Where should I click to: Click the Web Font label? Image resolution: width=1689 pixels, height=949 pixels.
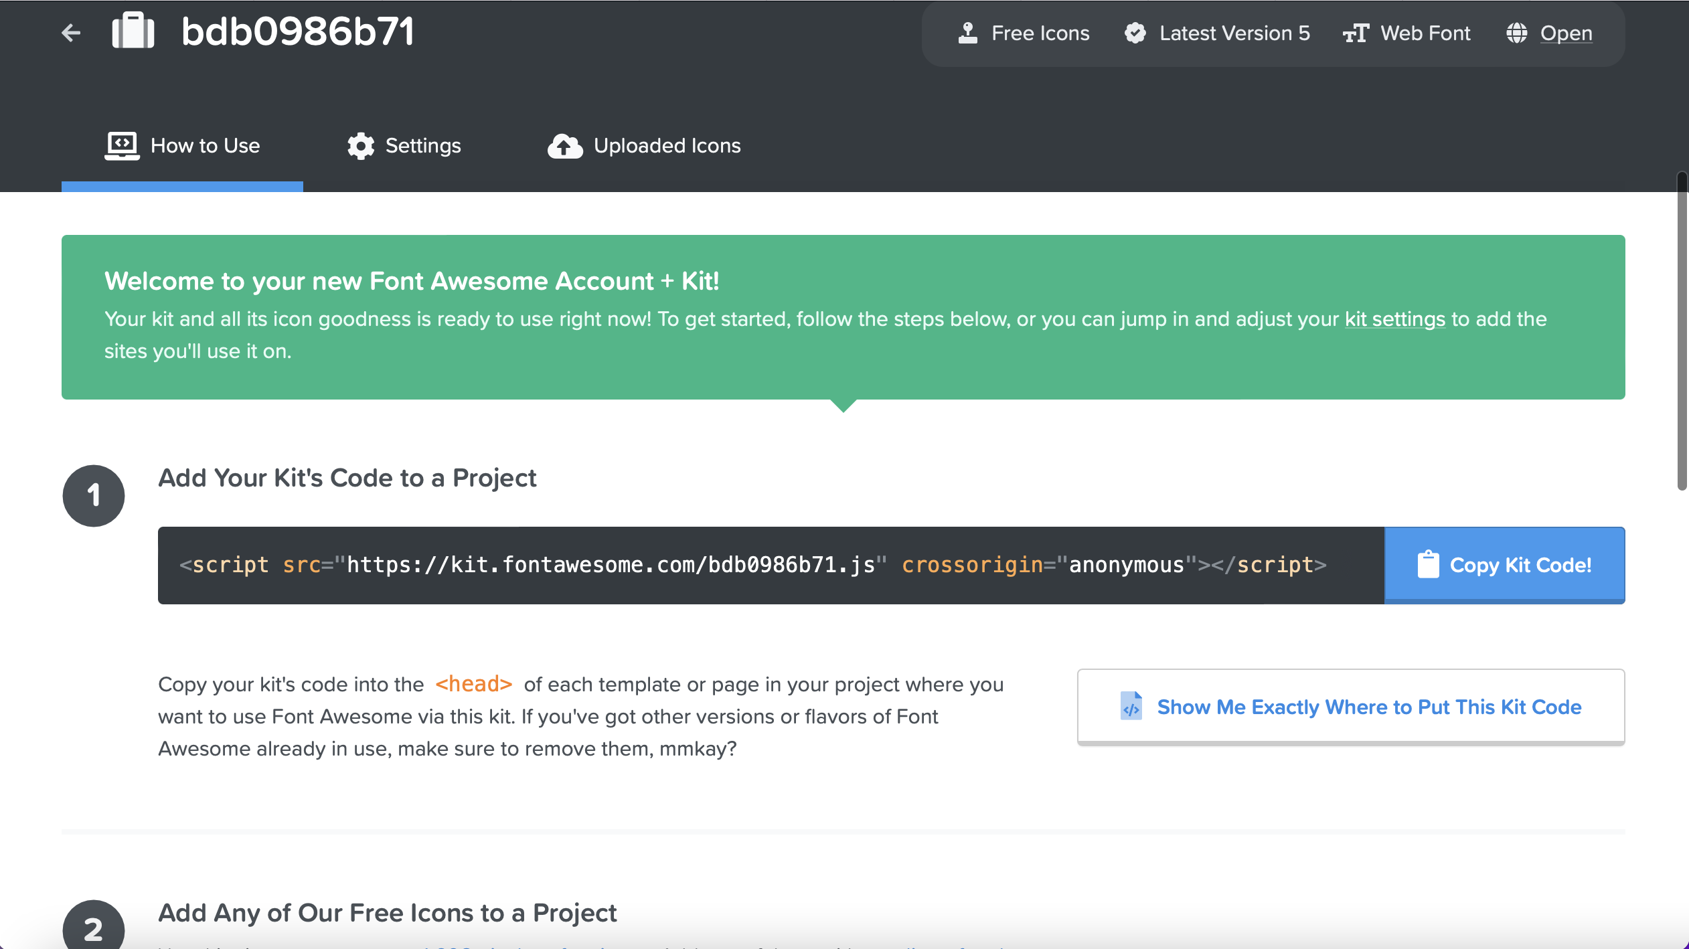pyautogui.click(x=1425, y=33)
